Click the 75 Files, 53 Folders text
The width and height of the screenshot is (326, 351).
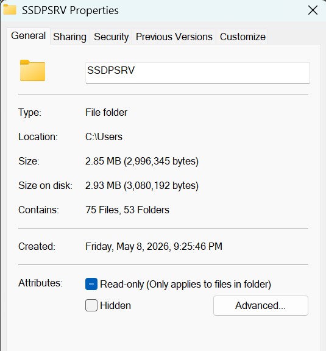(127, 210)
